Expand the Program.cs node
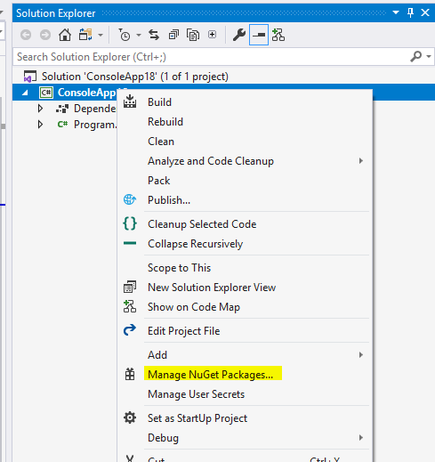The image size is (435, 462). click(40, 125)
